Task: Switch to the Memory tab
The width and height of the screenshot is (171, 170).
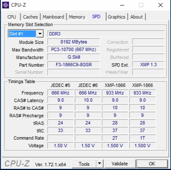Action: pos(77,17)
